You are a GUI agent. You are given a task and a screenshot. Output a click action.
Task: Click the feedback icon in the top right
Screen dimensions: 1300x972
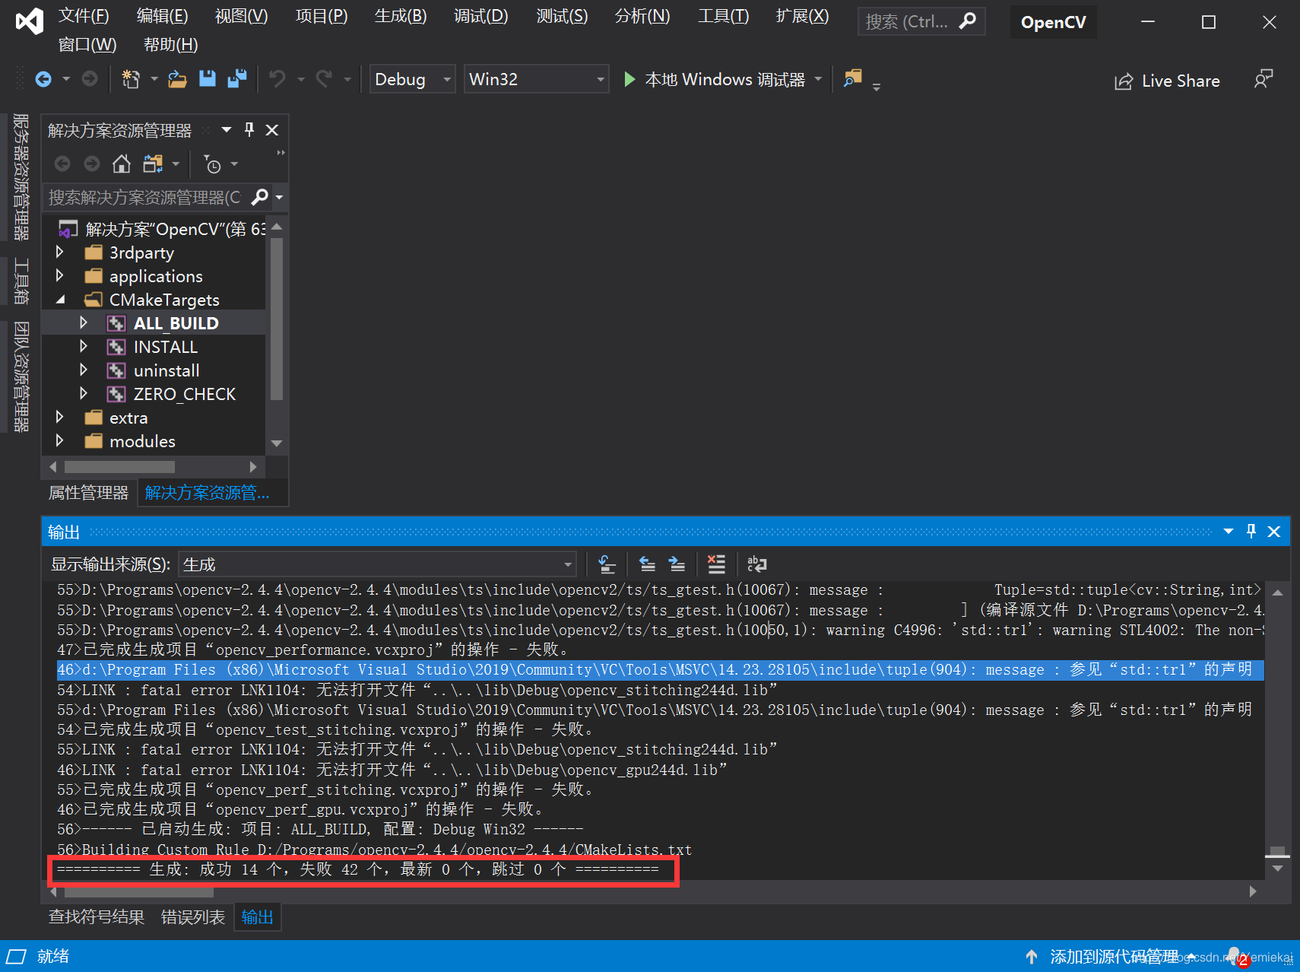(1263, 79)
